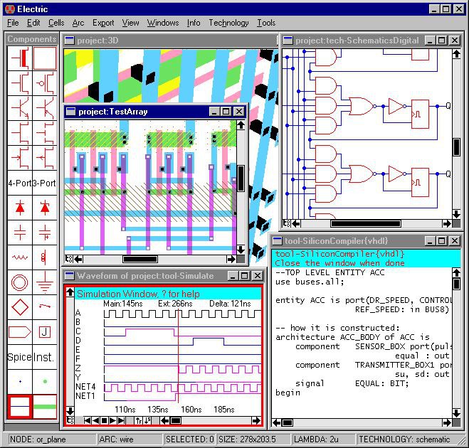Screen dimensions: 469x448
Task: Click the up arrow beside Simulation Window header
Action: (x=70, y=292)
